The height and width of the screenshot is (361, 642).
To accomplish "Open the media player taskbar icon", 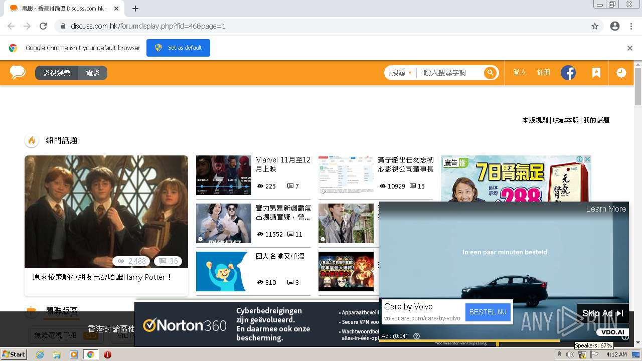I will pos(73,354).
